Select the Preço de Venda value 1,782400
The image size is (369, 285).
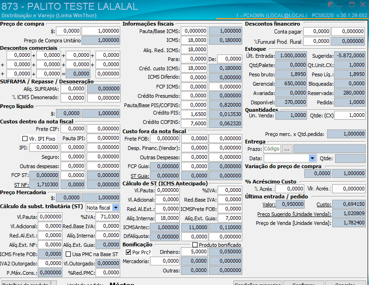349,223
